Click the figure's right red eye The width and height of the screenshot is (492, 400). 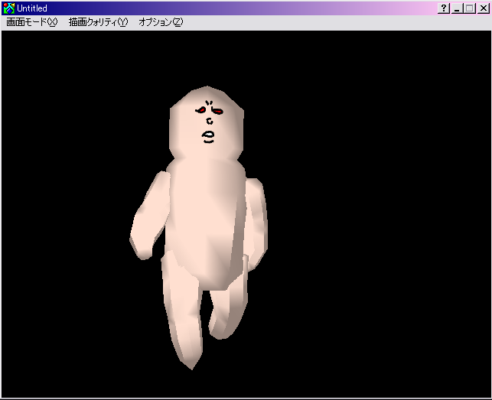click(217, 112)
